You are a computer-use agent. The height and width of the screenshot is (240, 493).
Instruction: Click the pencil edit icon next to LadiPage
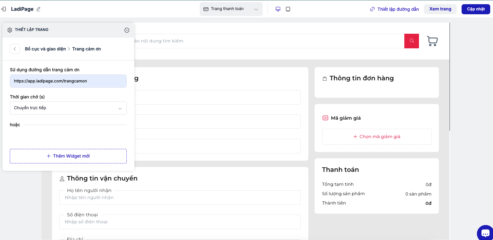click(38, 9)
